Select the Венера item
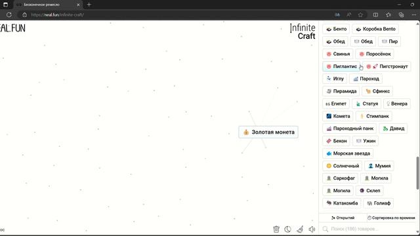Image resolution: width=420 pixels, height=236 pixels. 397,104
